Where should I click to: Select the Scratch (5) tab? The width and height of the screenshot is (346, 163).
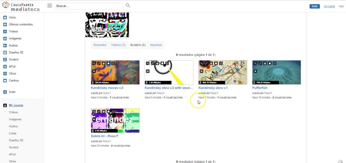click(x=138, y=45)
